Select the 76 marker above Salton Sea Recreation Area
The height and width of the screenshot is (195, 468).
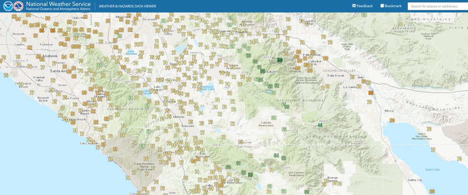click(429, 129)
